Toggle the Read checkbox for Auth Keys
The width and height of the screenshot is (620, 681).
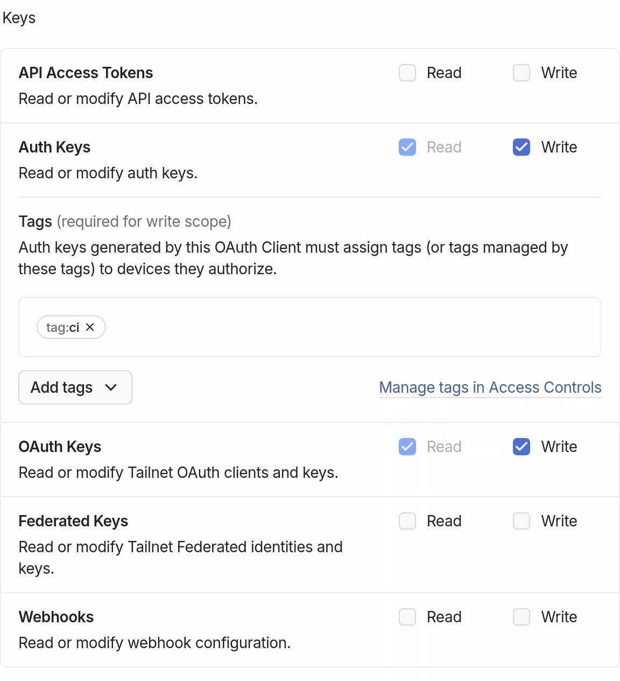[407, 147]
